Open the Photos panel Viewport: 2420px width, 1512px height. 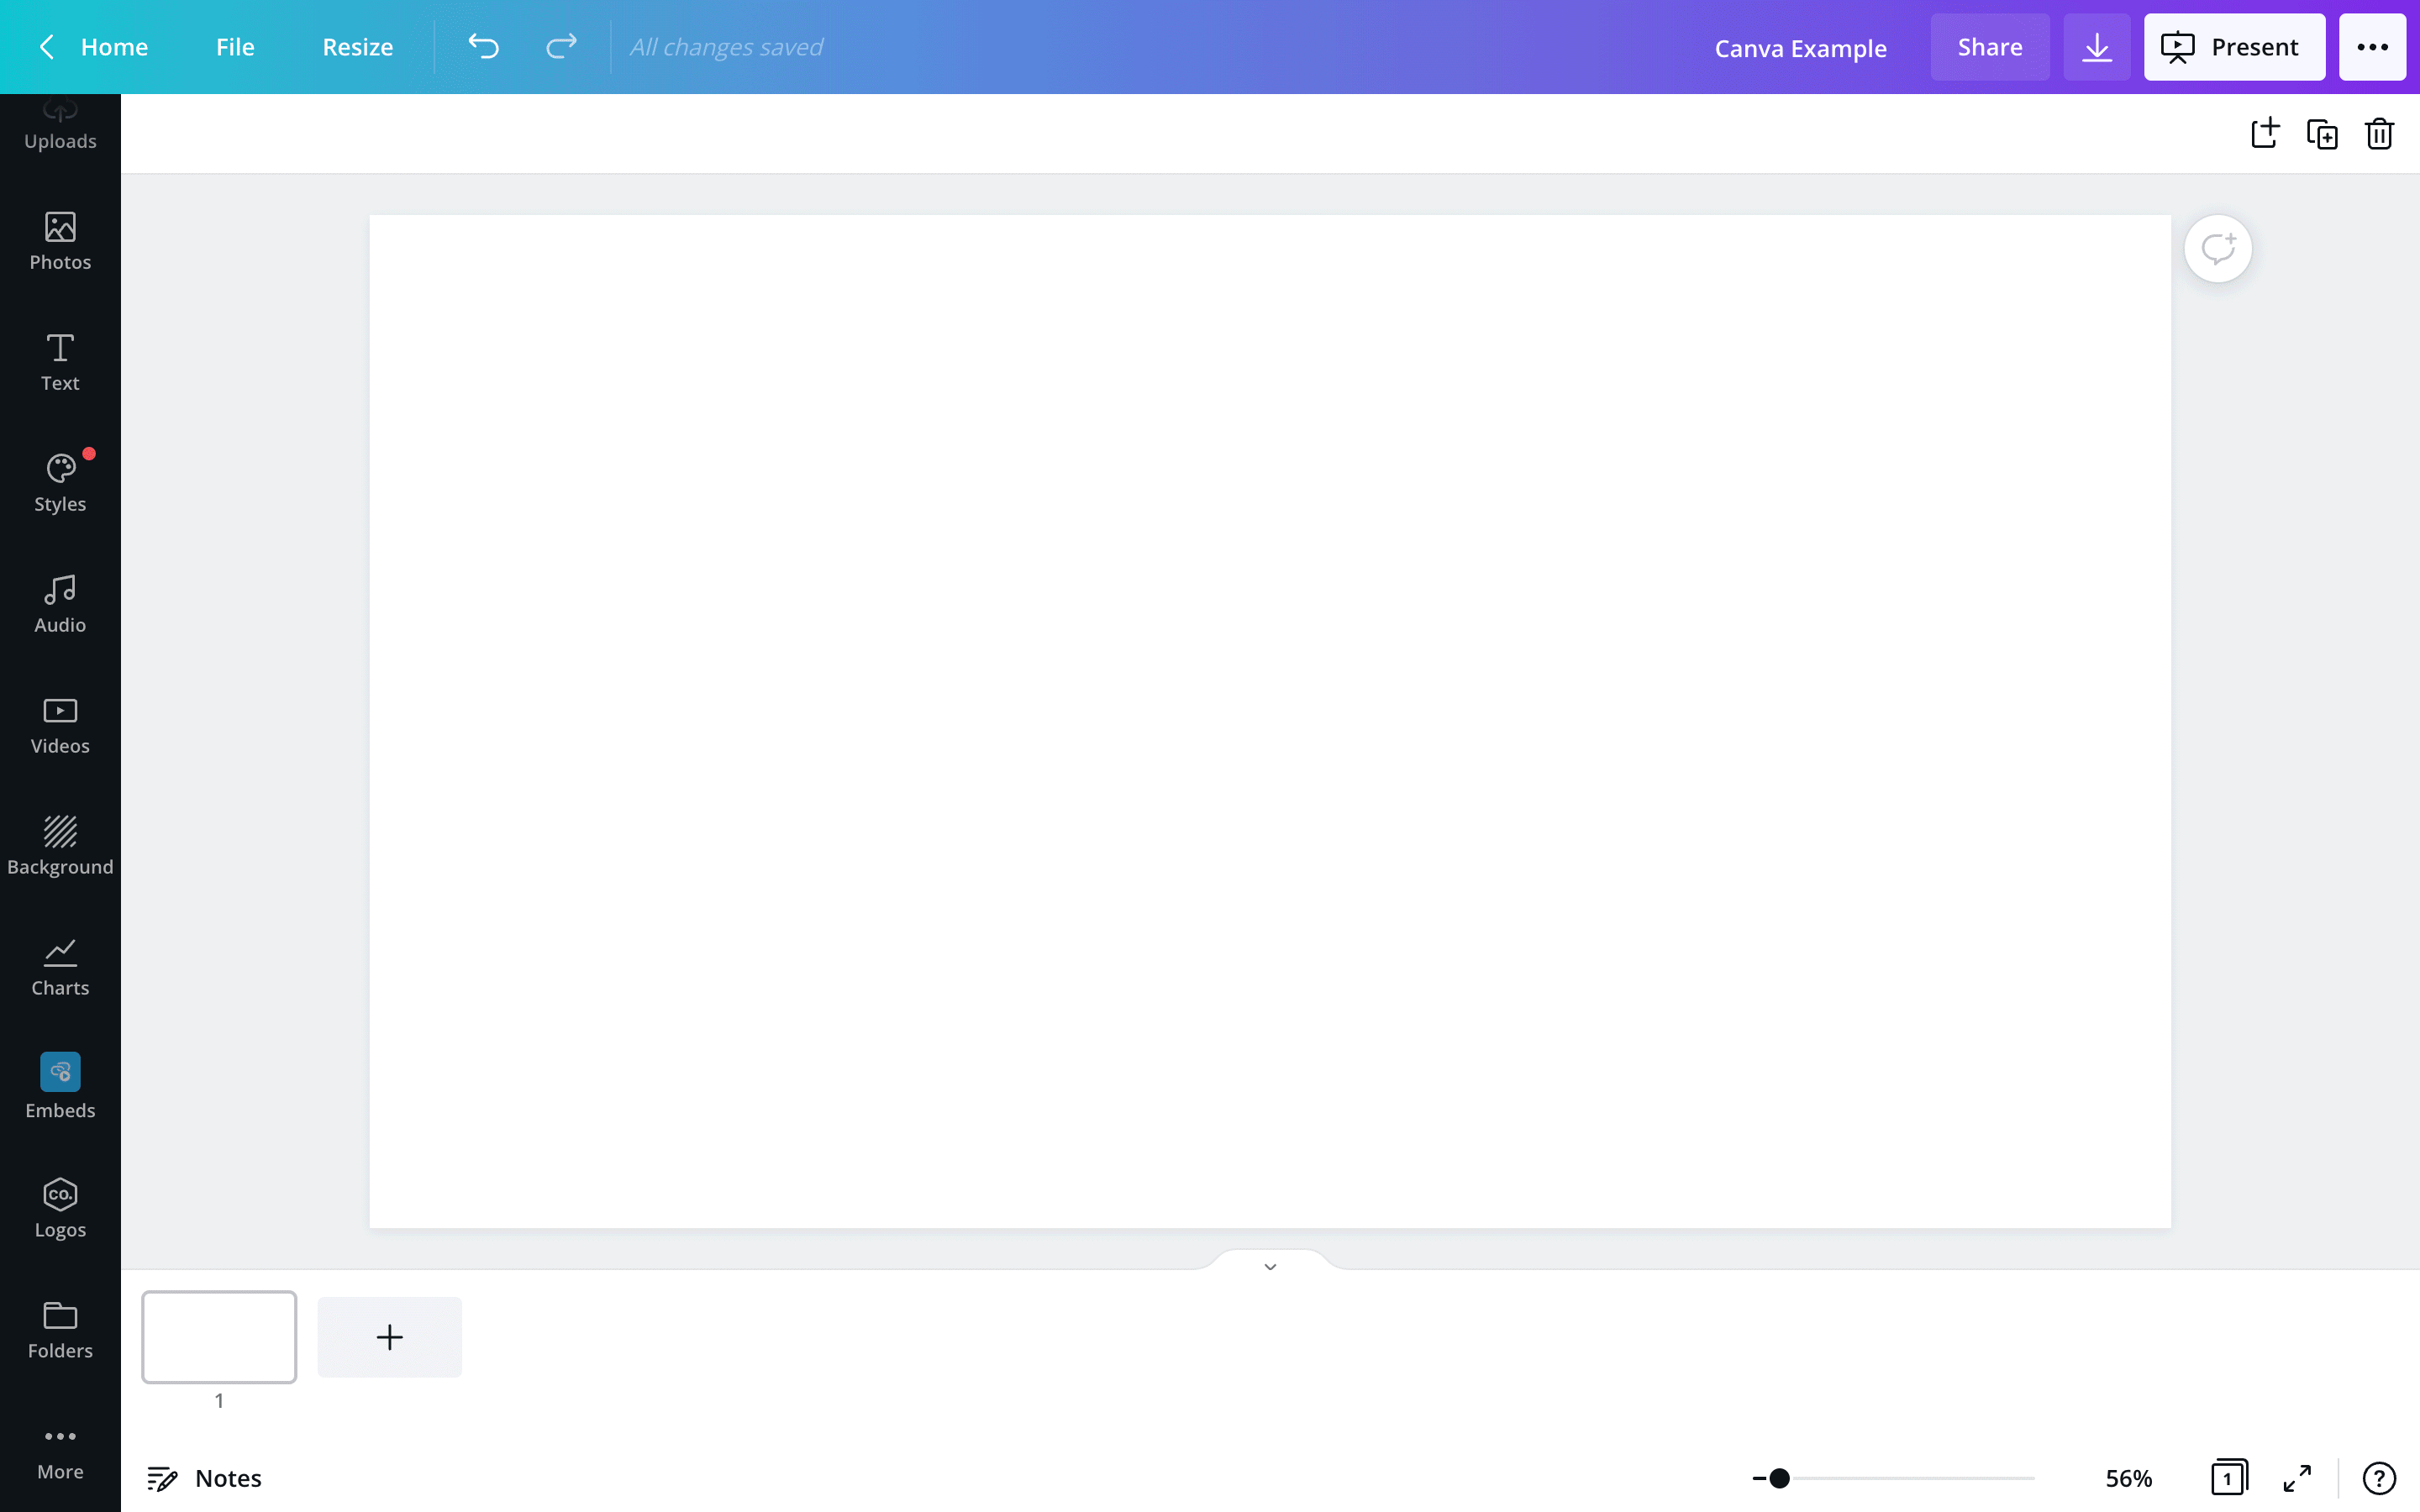tap(60, 241)
